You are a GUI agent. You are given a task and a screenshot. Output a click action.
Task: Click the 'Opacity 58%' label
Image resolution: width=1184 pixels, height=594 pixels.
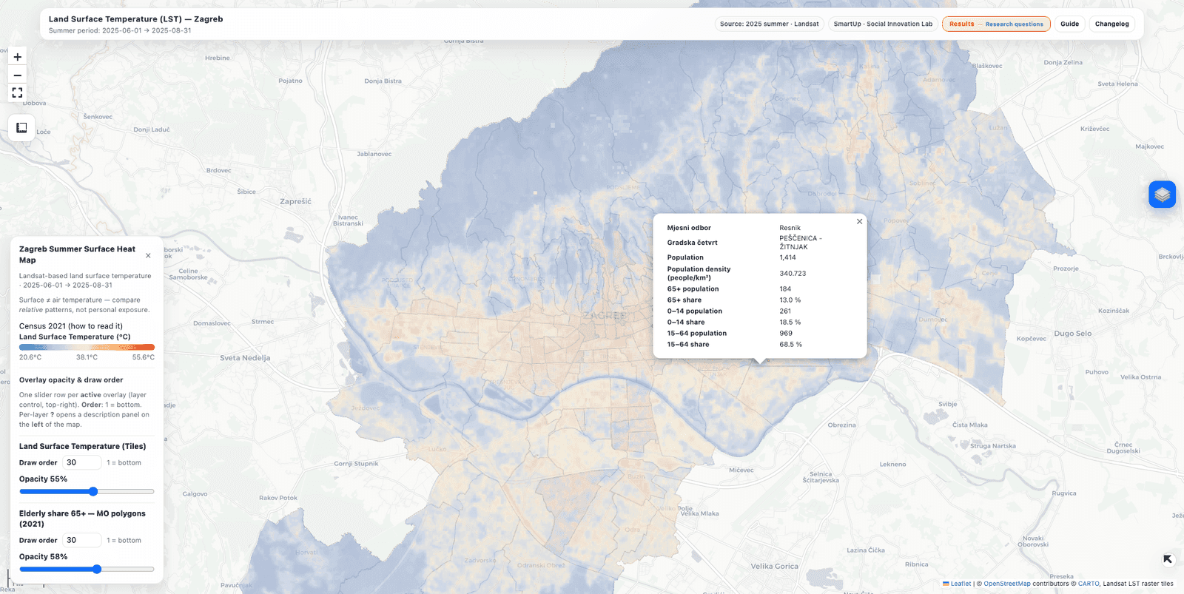43,557
